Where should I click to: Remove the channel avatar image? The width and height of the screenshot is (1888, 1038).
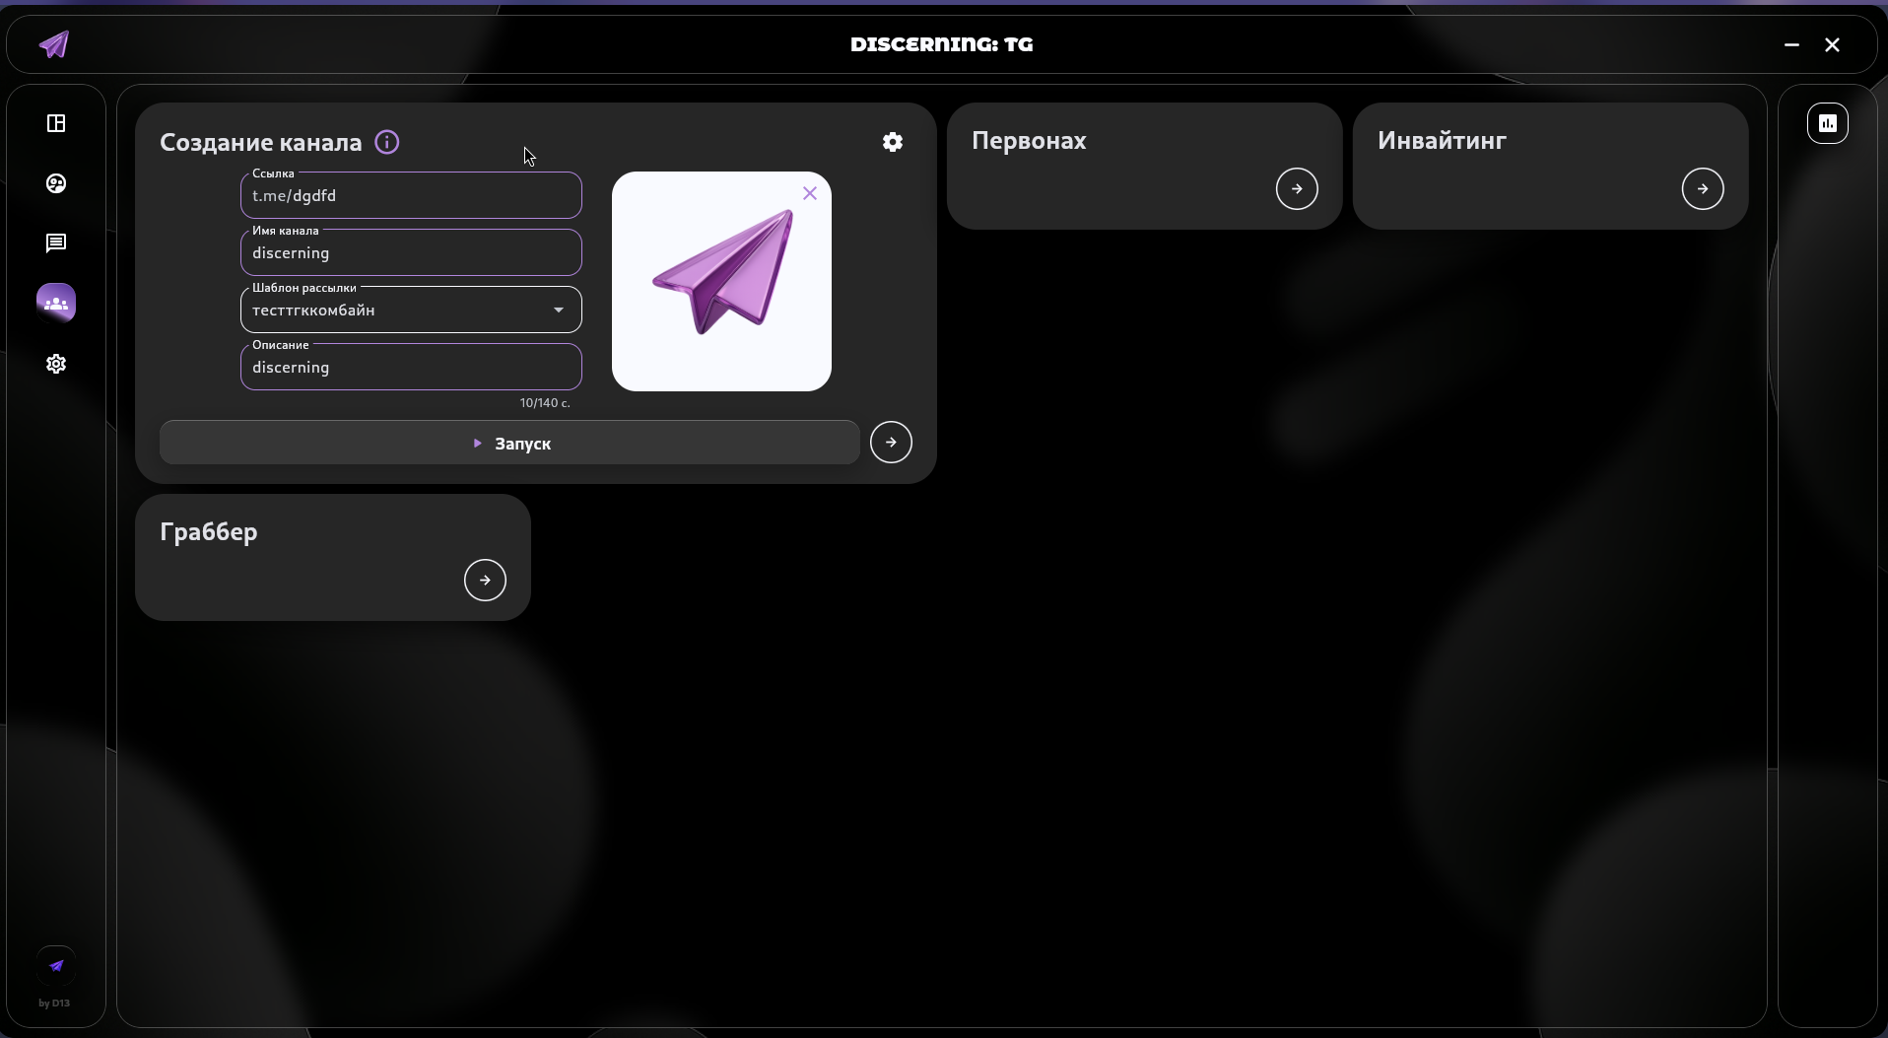click(810, 193)
